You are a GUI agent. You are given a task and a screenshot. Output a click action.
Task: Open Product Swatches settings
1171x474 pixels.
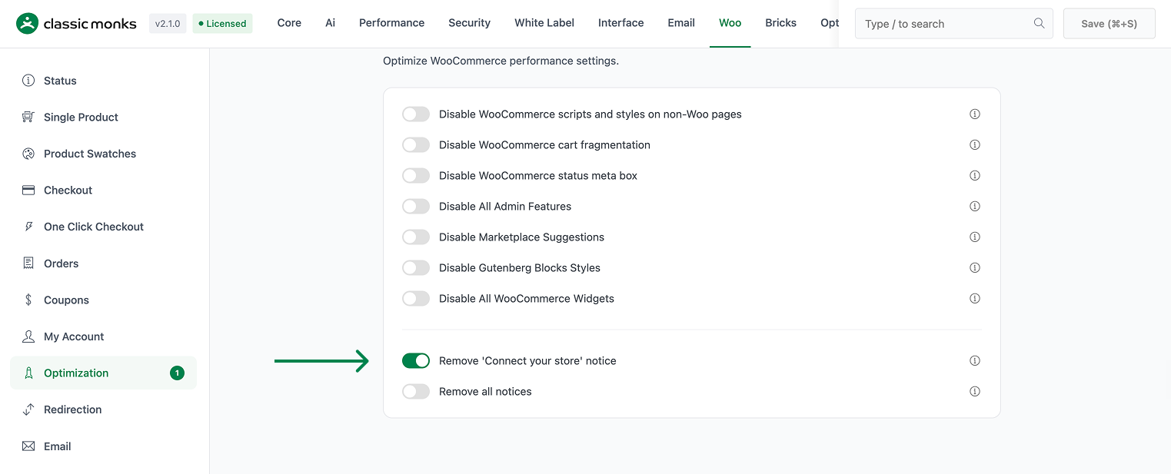103,154
